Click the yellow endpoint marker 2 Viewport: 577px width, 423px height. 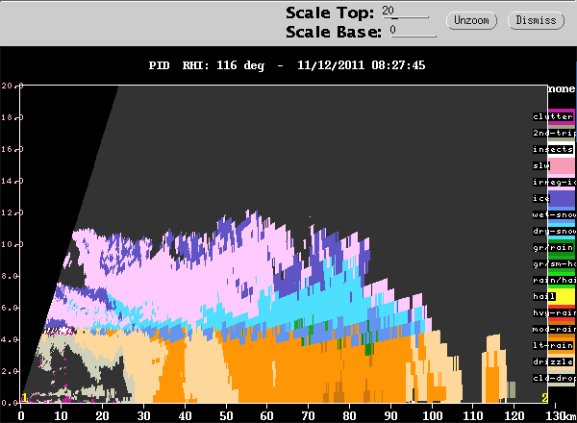pos(544,398)
